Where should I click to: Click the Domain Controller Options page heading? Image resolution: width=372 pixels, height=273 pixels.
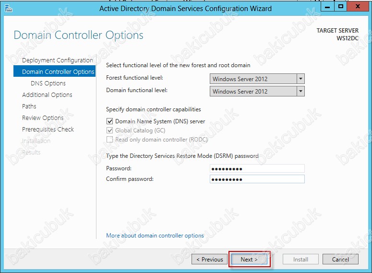(79, 35)
